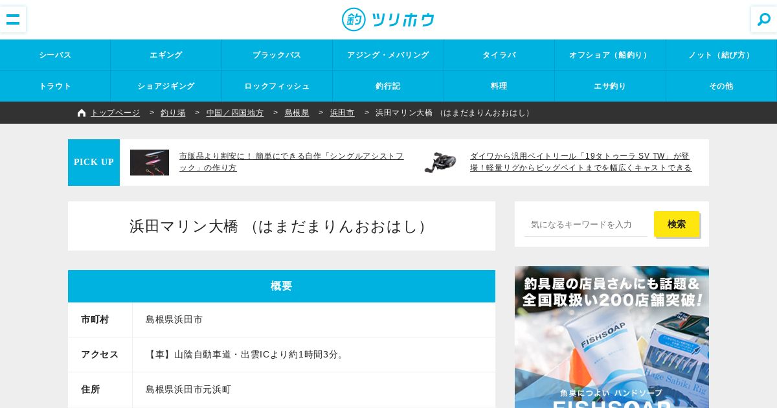The height and width of the screenshot is (408, 777).
Task: Open the エサ釣り category
Action: 610,86
